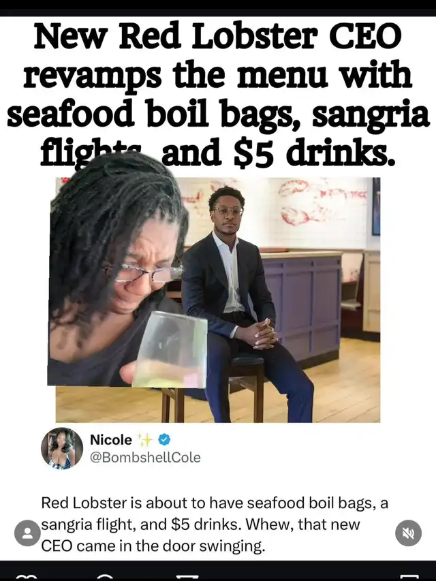Tap the gray tagged-person icon
This screenshot has height=581, width=436.
pyautogui.click(x=27, y=533)
